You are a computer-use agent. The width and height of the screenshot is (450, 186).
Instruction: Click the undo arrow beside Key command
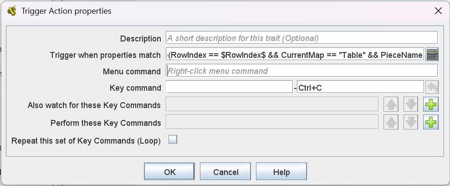click(x=432, y=88)
